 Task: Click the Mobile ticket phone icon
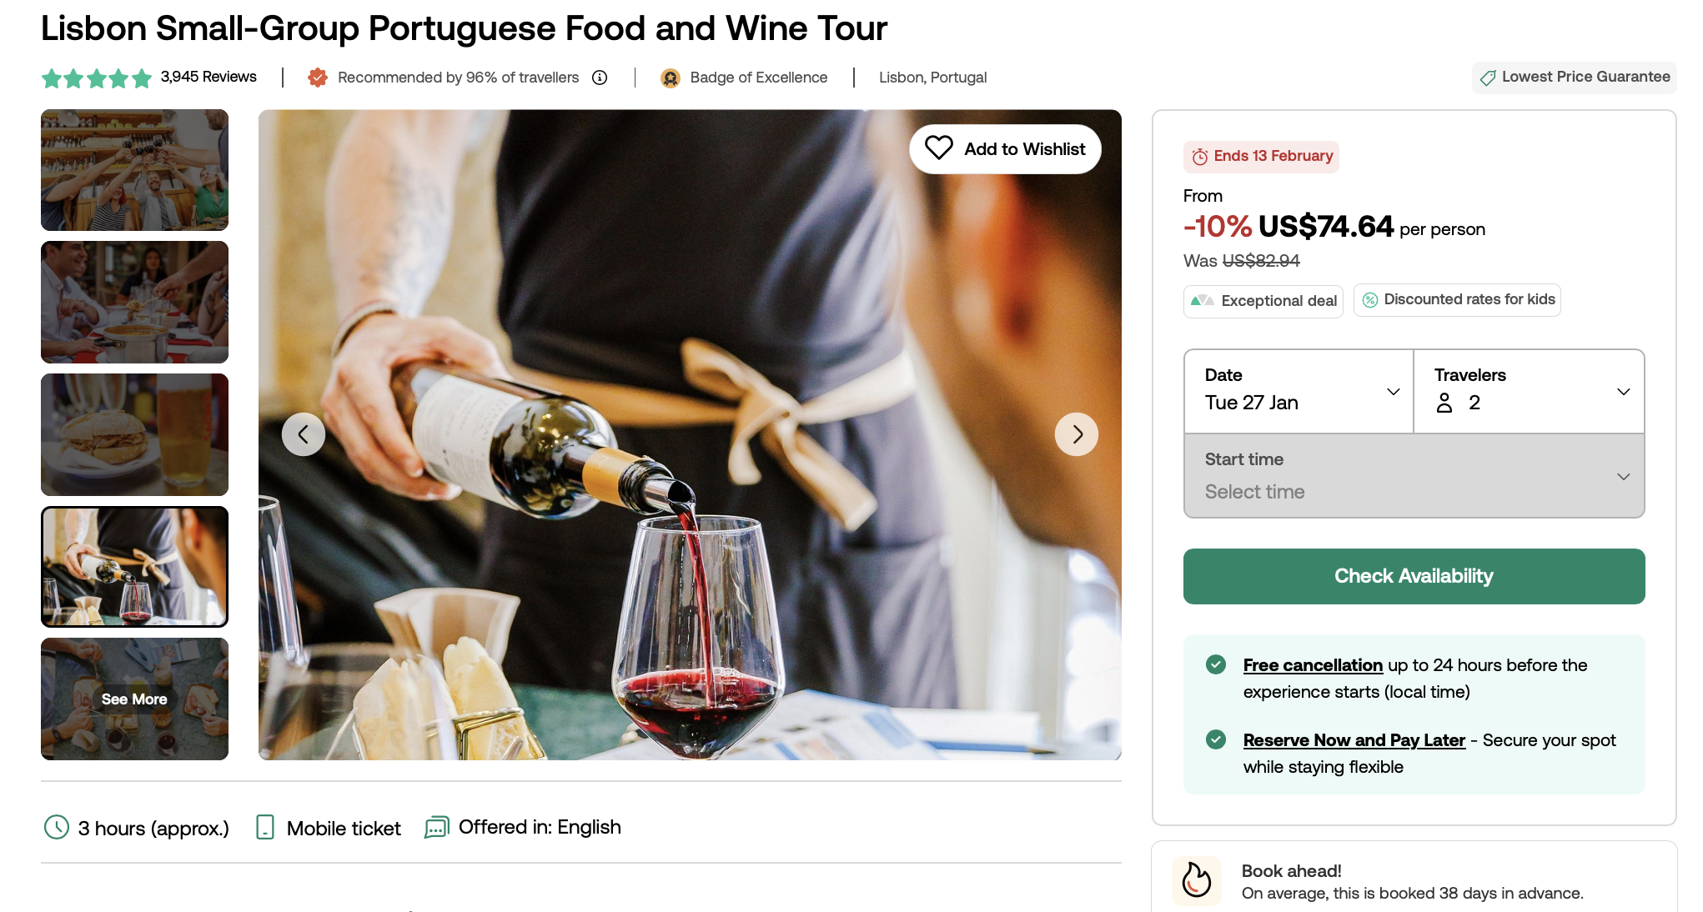265,827
